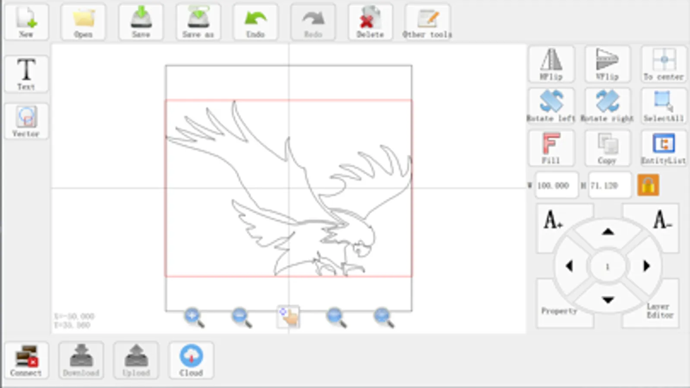This screenshot has height=388, width=690.
Task: Open the Property panel
Action: tap(559, 311)
